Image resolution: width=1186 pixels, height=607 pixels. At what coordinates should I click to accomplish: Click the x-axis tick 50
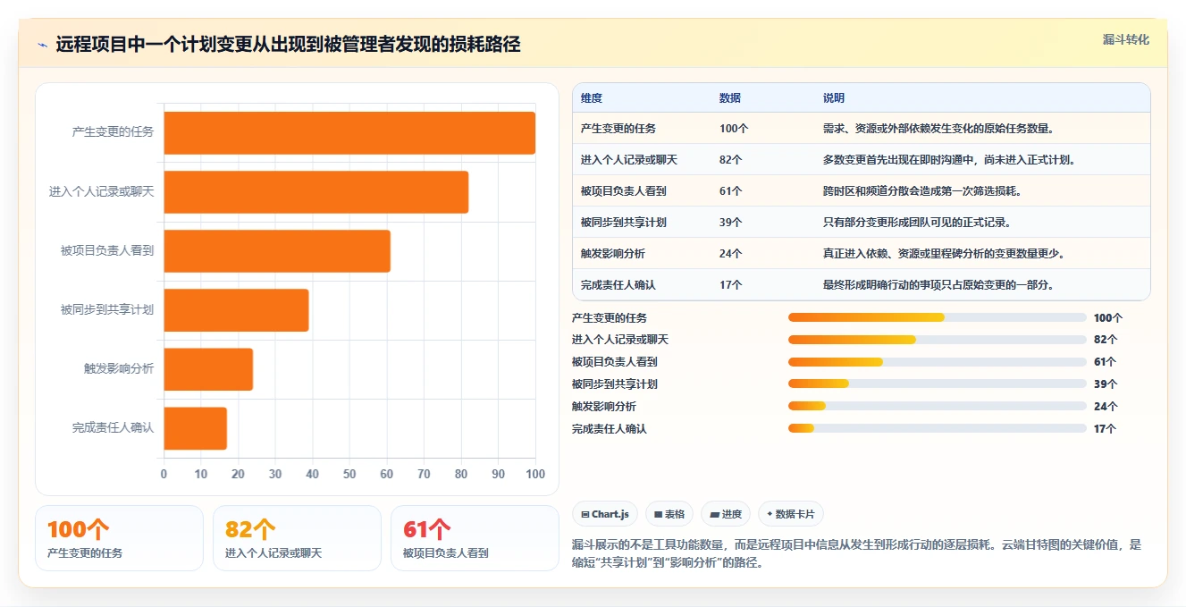(349, 475)
